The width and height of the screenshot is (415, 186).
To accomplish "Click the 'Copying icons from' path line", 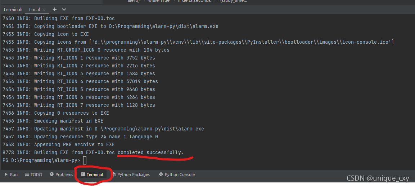I will pyautogui.click(x=198, y=42).
